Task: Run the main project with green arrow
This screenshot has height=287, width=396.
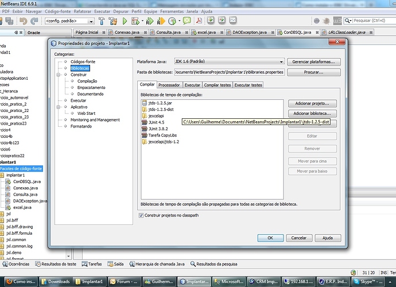Action: coord(125,21)
